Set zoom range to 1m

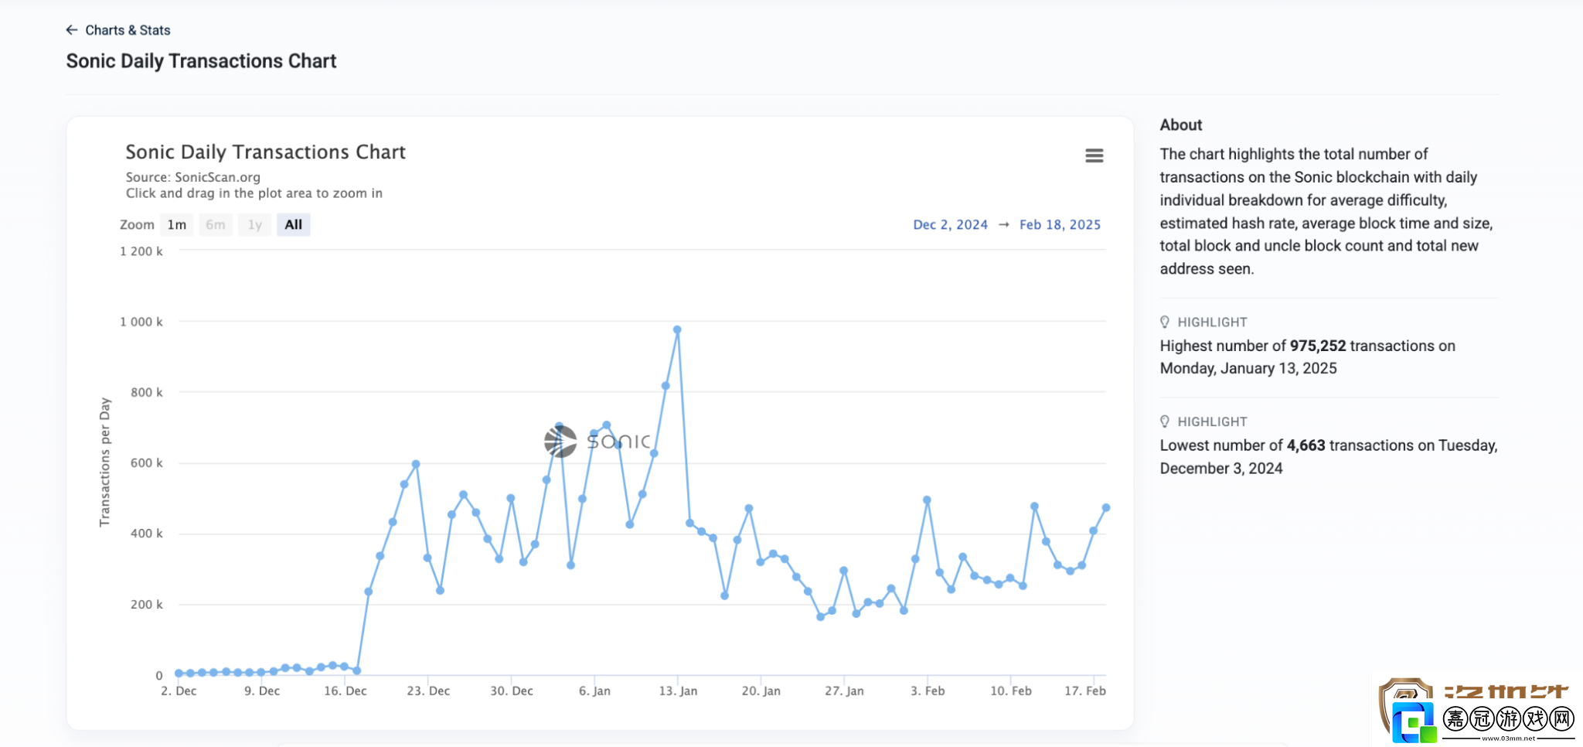(x=177, y=225)
